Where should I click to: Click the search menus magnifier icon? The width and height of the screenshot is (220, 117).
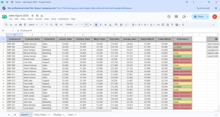tap(6, 25)
